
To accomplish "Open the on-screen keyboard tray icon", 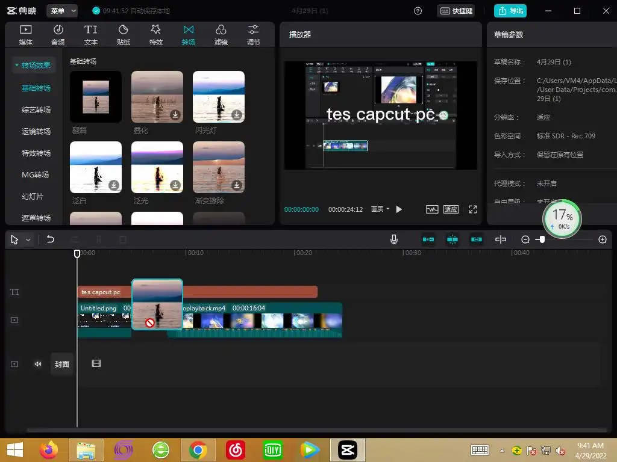I will coord(480,450).
